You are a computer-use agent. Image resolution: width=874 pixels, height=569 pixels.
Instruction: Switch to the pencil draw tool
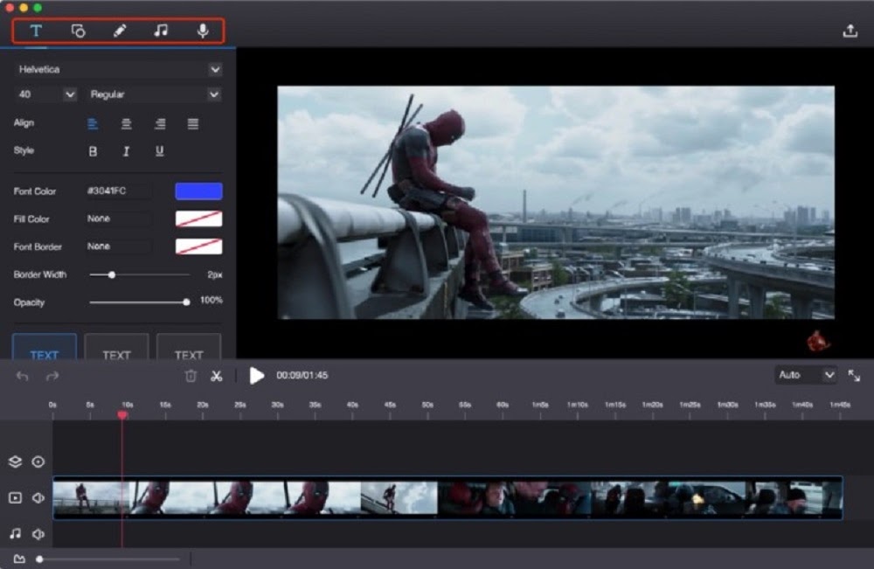click(119, 31)
